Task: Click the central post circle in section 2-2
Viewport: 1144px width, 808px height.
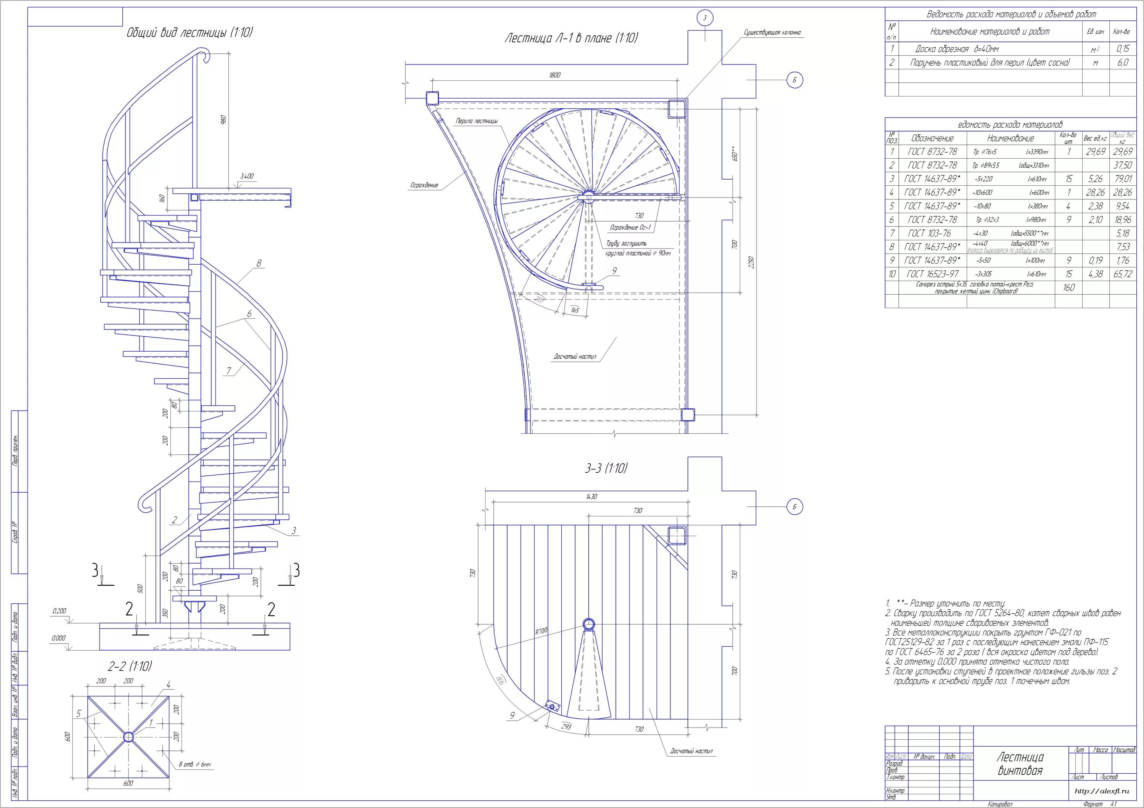Action: pyautogui.click(x=128, y=737)
